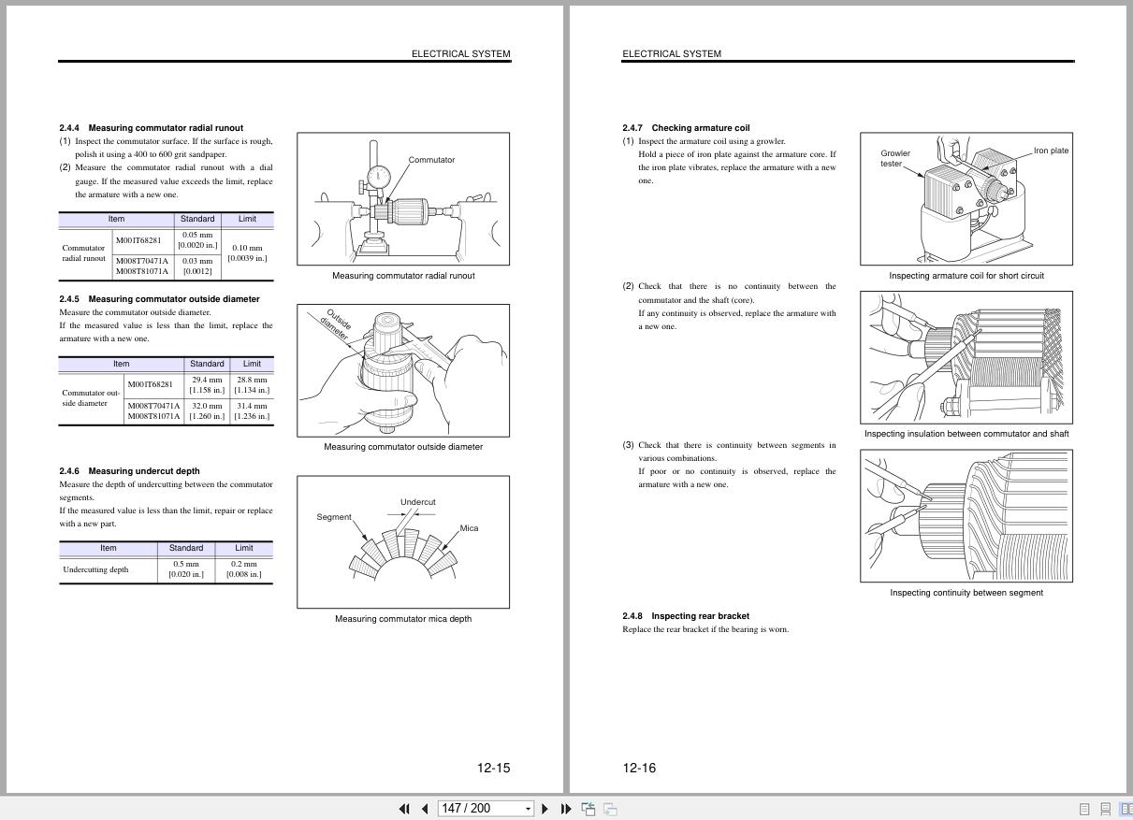This screenshot has width=1133, height=820.
Task: Click the commutator and shaft insulation figure
Action: pos(966,357)
